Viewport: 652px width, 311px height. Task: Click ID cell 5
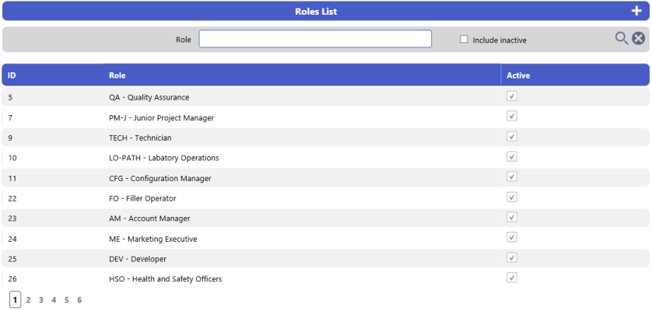coord(10,97)
